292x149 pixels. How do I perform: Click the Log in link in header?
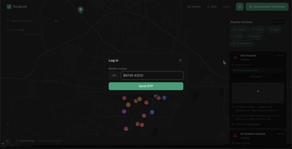tap(227, 7)
